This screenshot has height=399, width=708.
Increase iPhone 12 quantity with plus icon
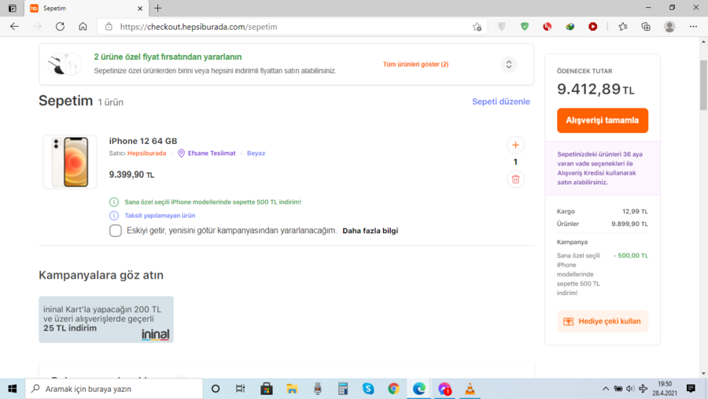click(515, 145)
